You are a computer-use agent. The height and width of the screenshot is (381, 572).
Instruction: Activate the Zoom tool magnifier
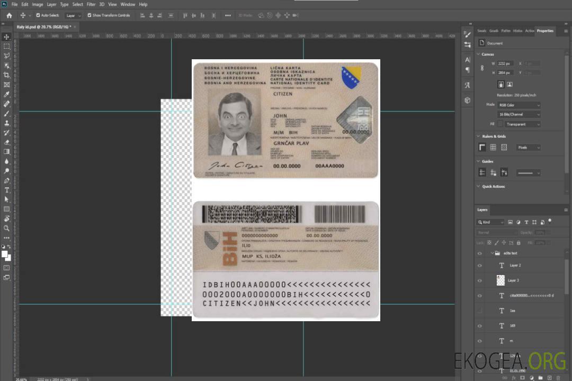[6, 229]
